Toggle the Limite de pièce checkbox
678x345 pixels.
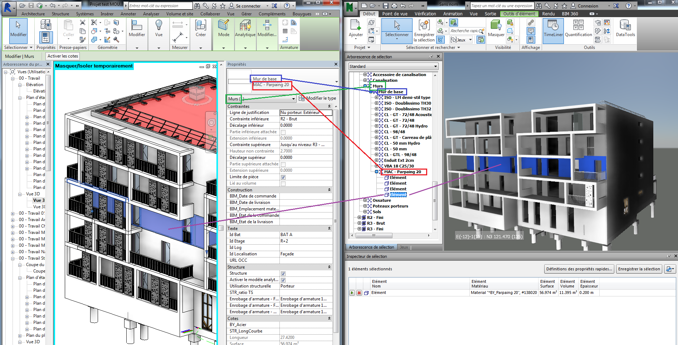(x=283, y=177)
